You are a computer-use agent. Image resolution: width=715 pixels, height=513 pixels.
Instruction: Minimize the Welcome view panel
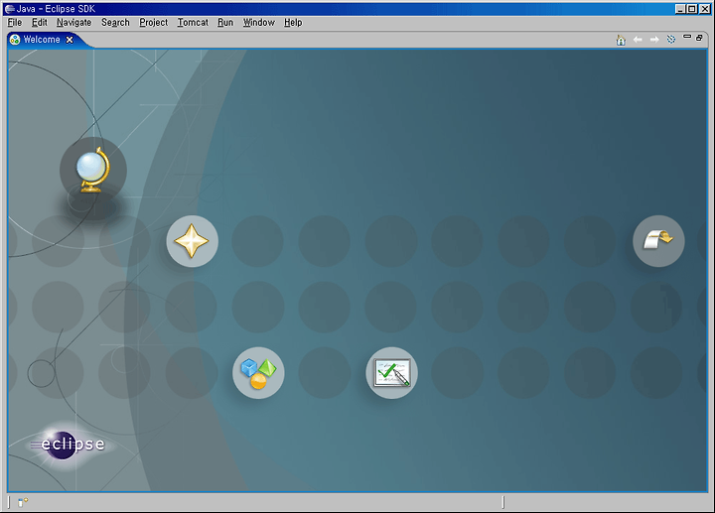click(x=687, y=37)
